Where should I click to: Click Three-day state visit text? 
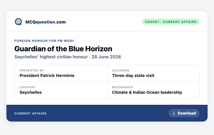point(133,75)
